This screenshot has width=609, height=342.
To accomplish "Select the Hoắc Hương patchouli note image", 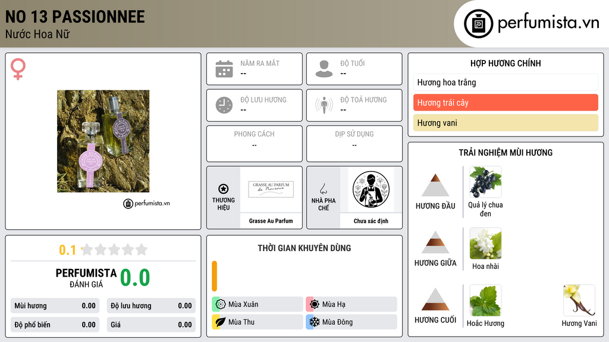I will (485, 300).
